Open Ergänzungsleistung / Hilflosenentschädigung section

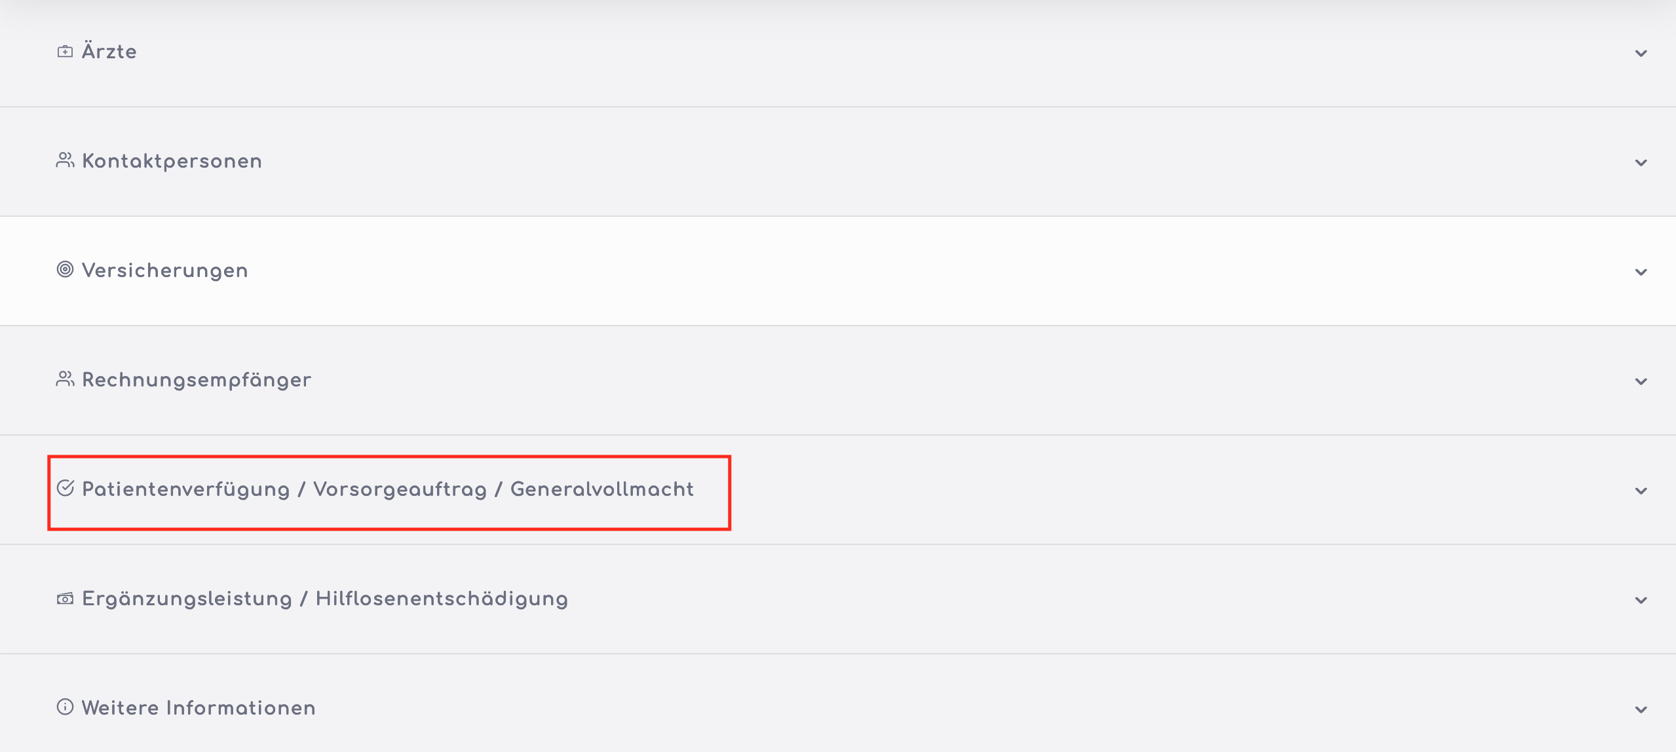tap(324, 599)
